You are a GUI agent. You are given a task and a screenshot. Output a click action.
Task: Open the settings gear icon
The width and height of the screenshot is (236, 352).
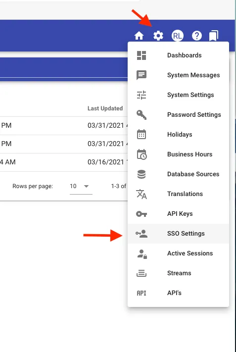tap(158, 36)
